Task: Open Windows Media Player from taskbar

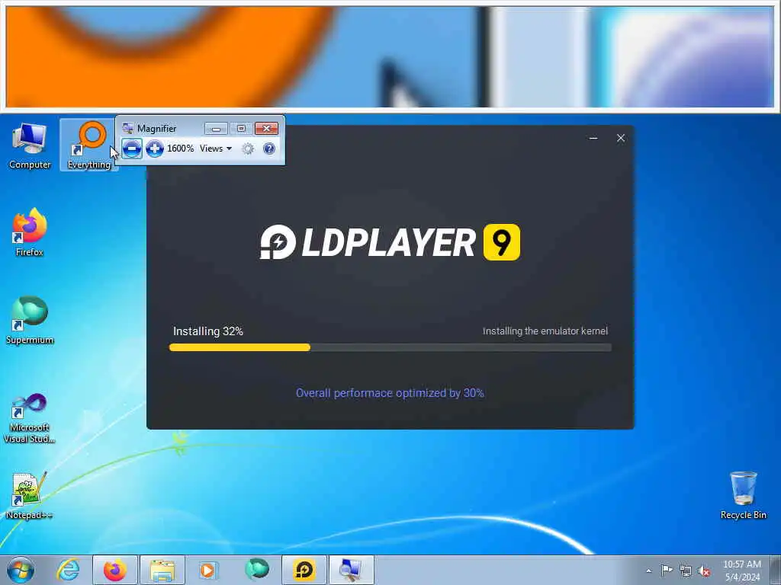Action: (208, 570)
